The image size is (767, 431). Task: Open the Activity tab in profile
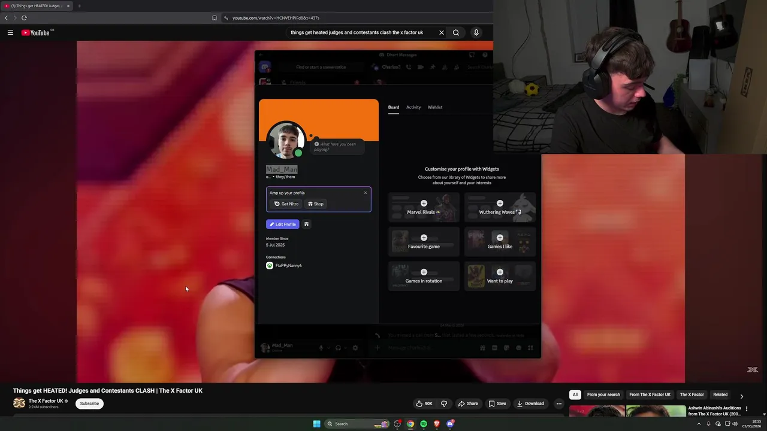pyautogui.click(x=413, y=107)
